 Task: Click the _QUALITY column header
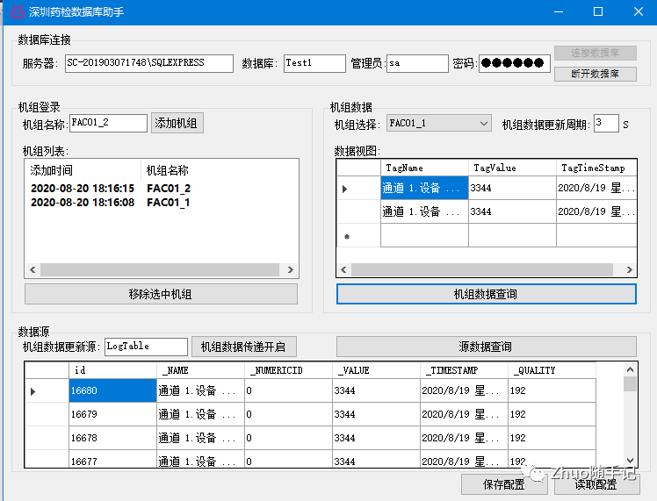coord(552,370)
